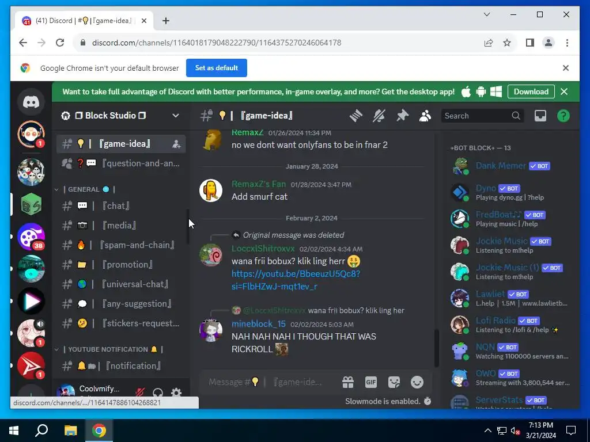Open stickers-request channel
The image size is (590, 442).
[x=121, y=323]
